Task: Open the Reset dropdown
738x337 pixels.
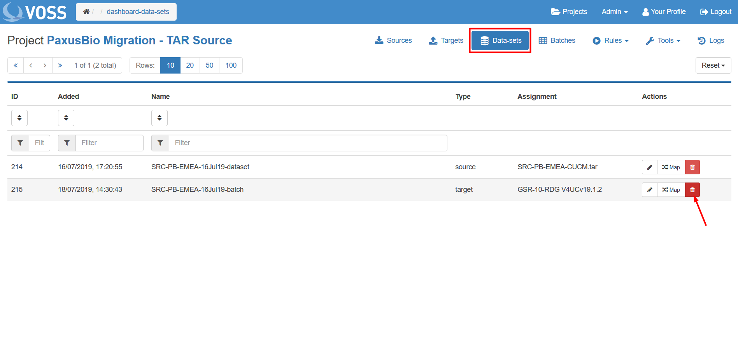Action: (x=713, y=65)
